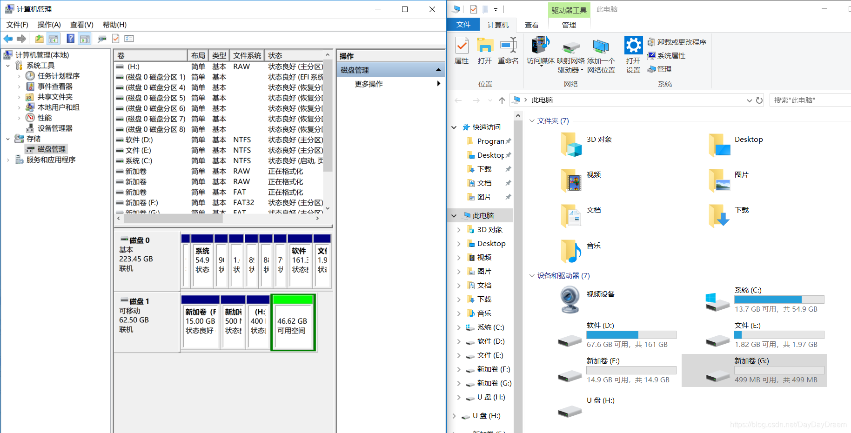The image size is (851, 433).
Task: Switch to 管理 drive tools tab
Action: tap(569, 25)
